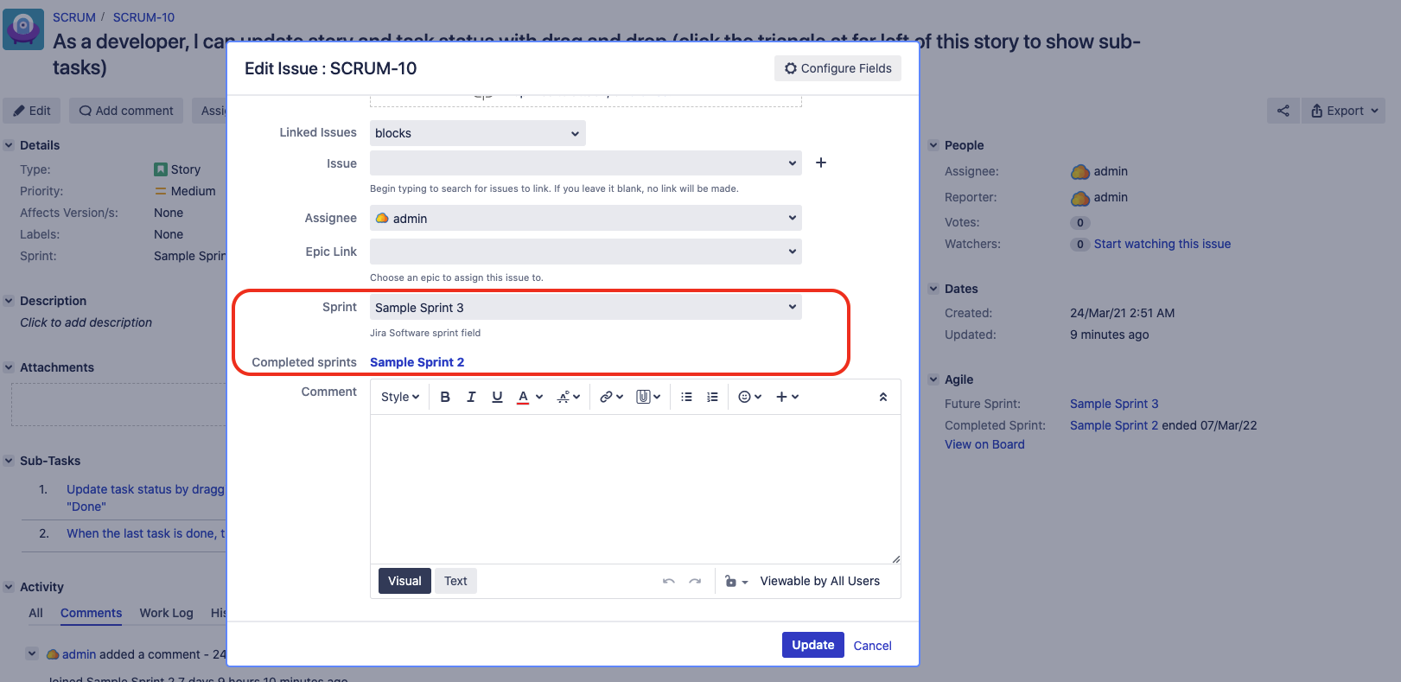Collapse the People section
The height and width of the screenshot is (682, 1401).
click(x=933, y=145)
